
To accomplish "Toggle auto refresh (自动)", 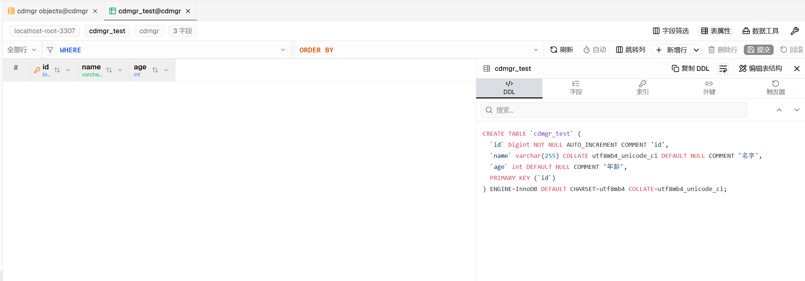I will tap(595, 50).
